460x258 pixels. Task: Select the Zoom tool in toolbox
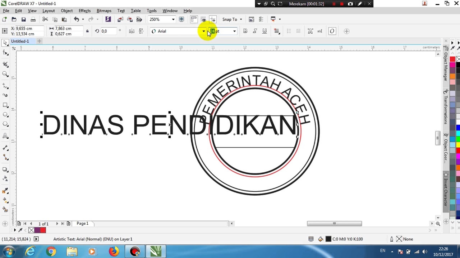click(x=5, y=74)
